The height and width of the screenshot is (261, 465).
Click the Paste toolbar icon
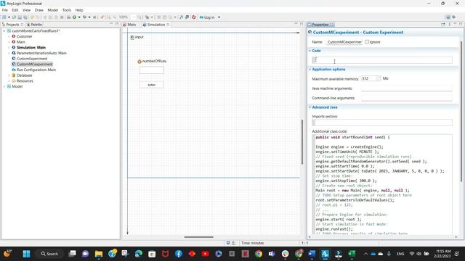click(x=56, y=17)
